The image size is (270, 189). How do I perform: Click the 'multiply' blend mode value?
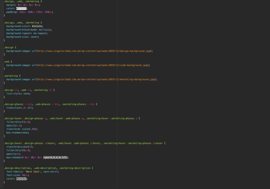coord(45,30)
